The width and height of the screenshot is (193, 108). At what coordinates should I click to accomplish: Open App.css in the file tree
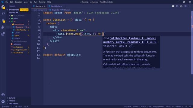tap(17, 33)
